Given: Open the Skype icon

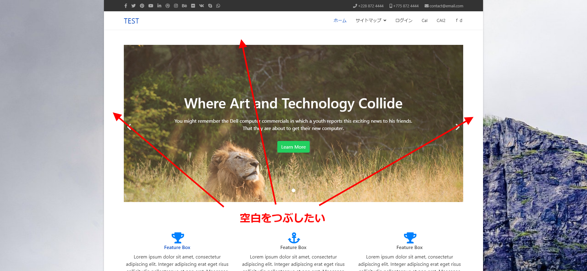Looking at the screenshot, I should coord(210,6).
